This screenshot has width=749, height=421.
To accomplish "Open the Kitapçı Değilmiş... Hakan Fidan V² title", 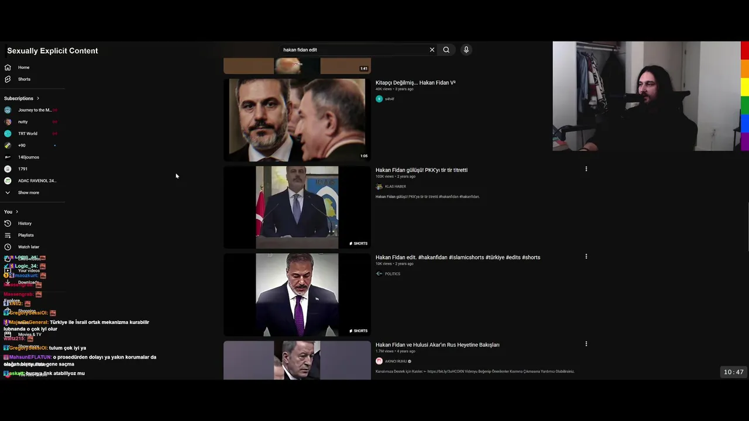I will coord(415,82).
